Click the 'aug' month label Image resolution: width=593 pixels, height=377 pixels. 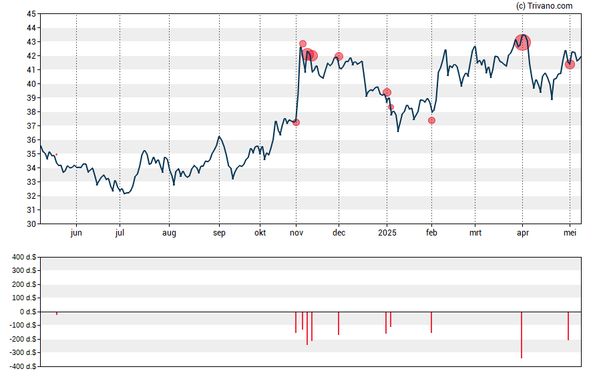[169, 233]
